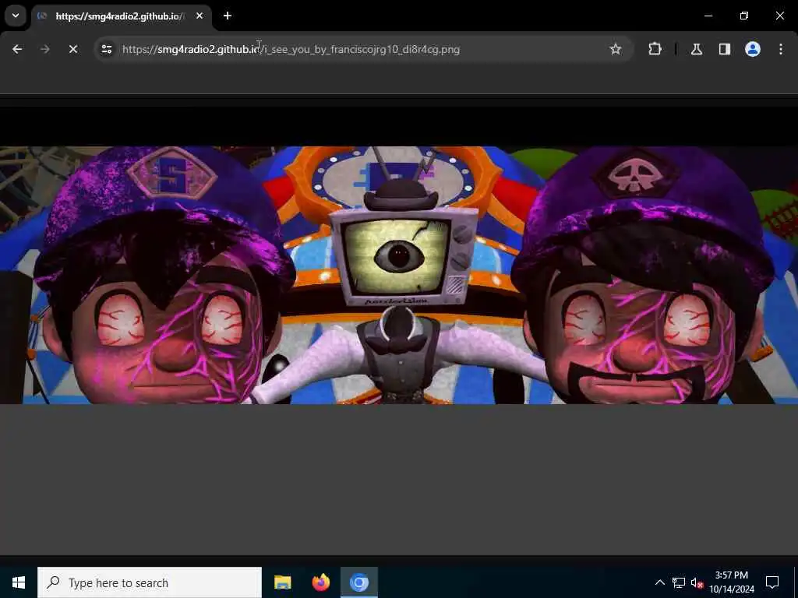Stop loading the page
The height and width of the screenshot is (598, 798).
point(72,49)
